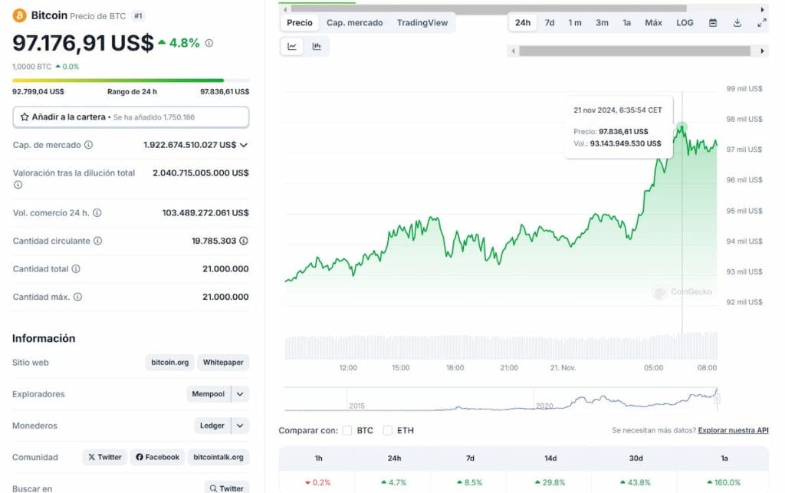Select 1 m time range

click(x=575, y=22)
